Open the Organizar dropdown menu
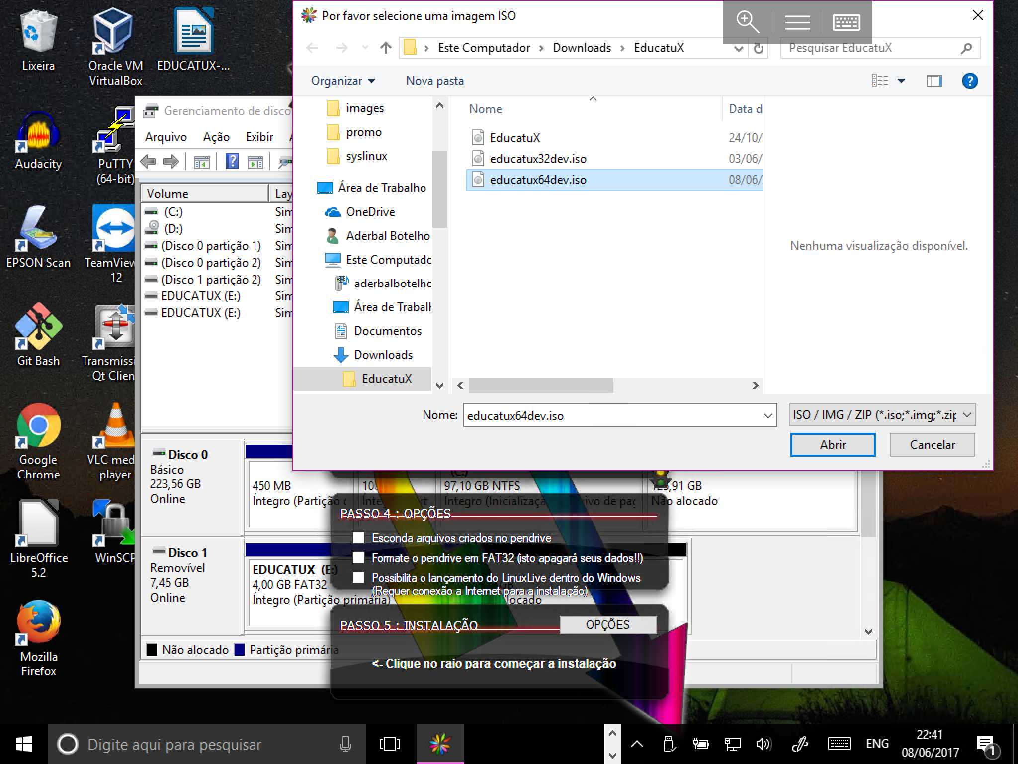Image resolution: width=1018 pixels, height=764 pixels. (x=343, y=81)
